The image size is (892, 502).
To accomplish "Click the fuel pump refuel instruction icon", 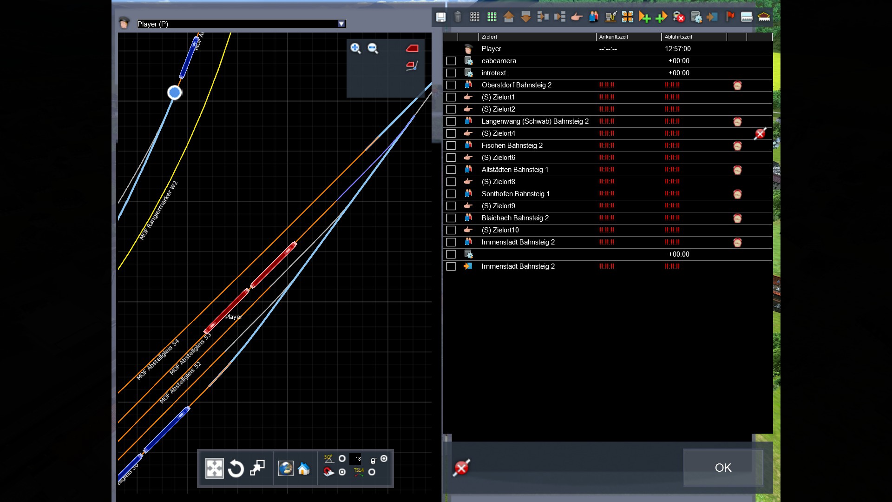I will point(610,17).
